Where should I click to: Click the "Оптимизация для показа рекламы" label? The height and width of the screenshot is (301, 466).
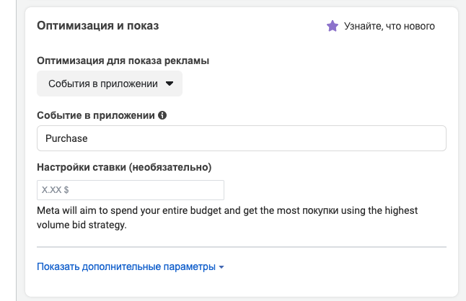[x=123, y=60]
